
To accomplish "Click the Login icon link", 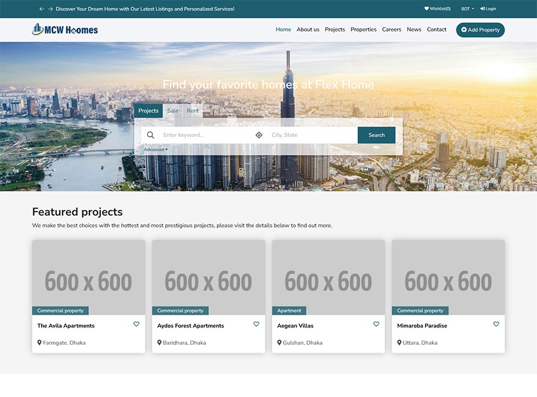I will (488, 9).
